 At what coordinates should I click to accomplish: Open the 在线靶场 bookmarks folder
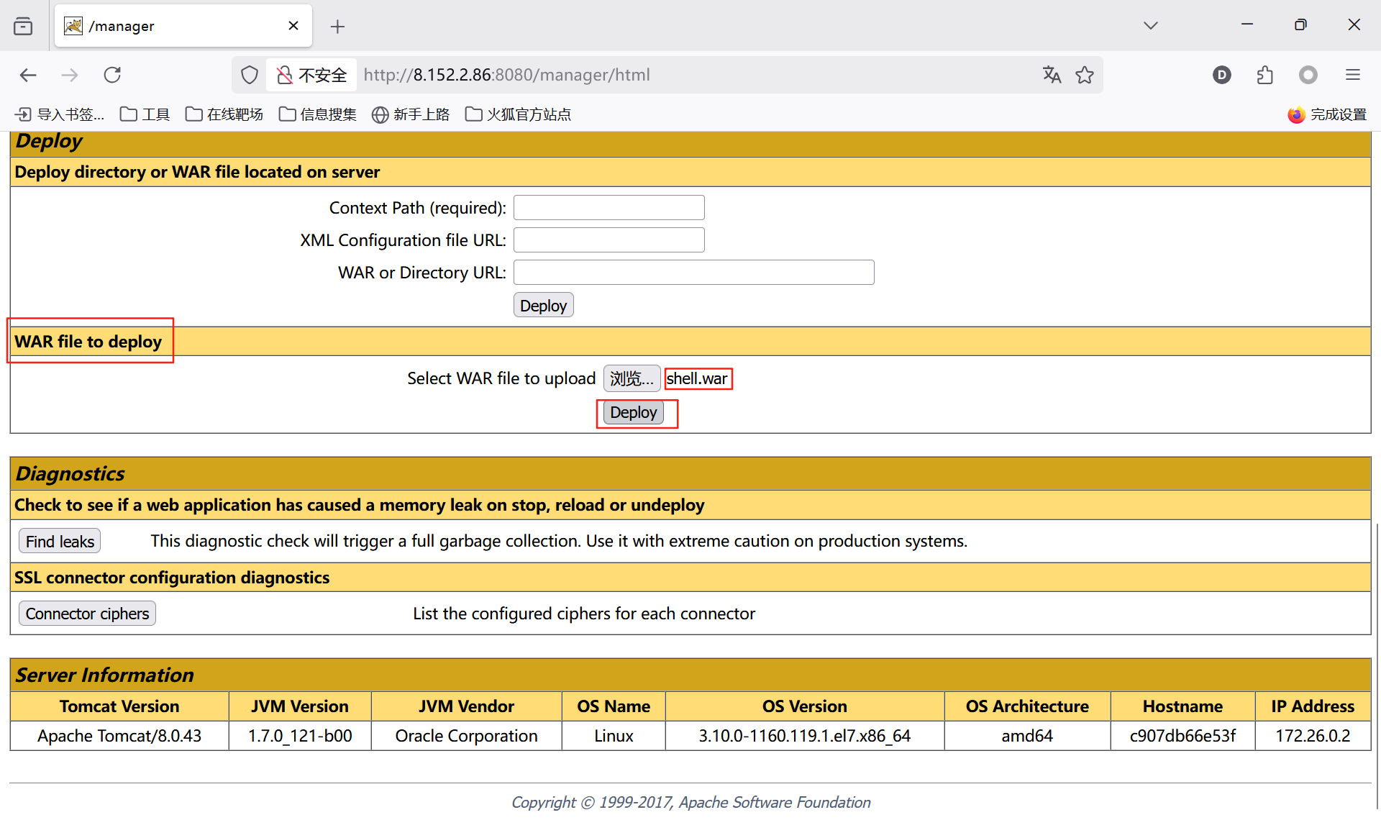[x=224, y=114]
